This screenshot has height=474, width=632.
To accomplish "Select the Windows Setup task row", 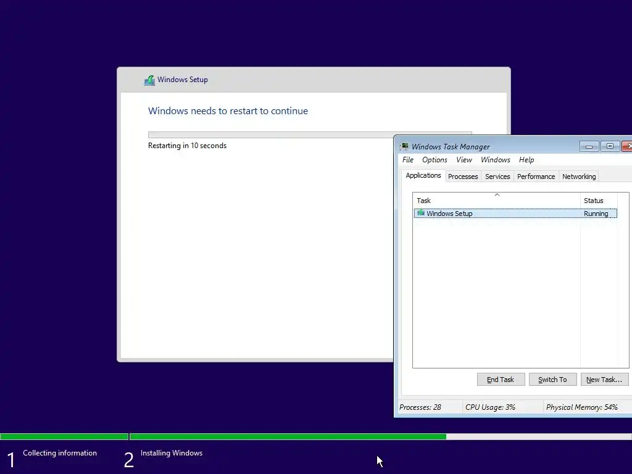I will (x=515, y=213).
